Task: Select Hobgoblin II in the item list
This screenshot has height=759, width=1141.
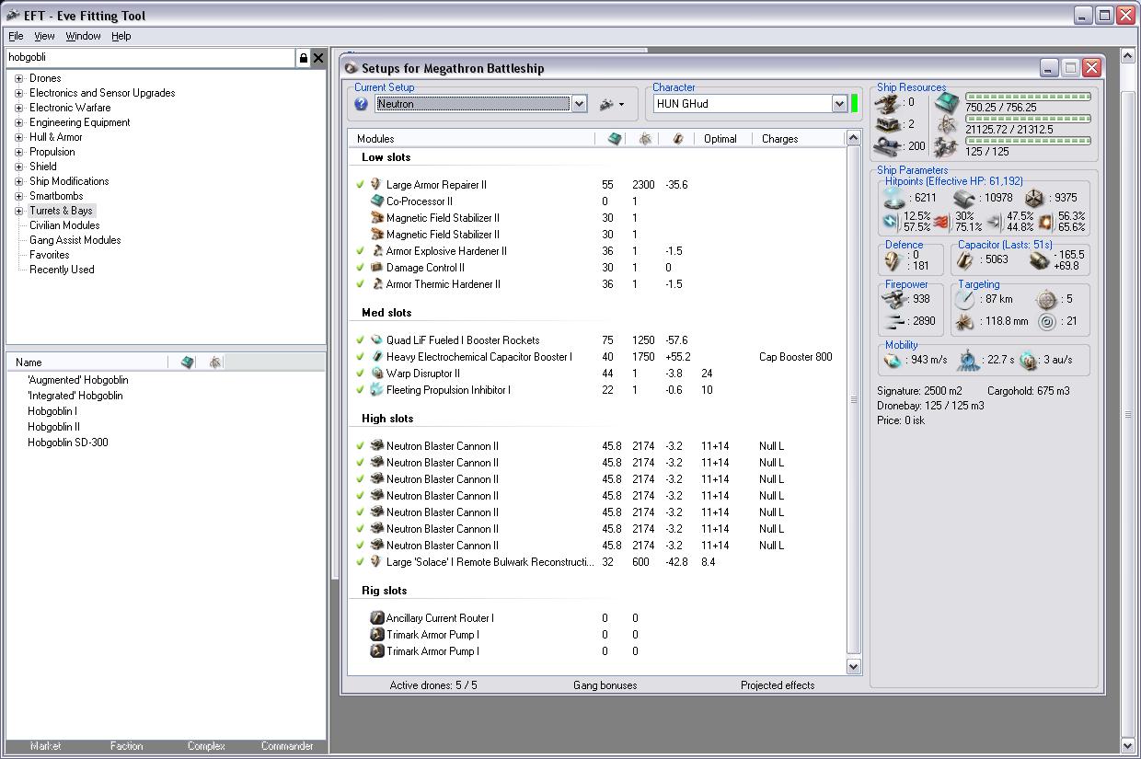Action: click(x=53, y=427)
